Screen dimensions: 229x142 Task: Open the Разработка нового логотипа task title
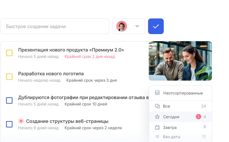[x=51, y=73]
